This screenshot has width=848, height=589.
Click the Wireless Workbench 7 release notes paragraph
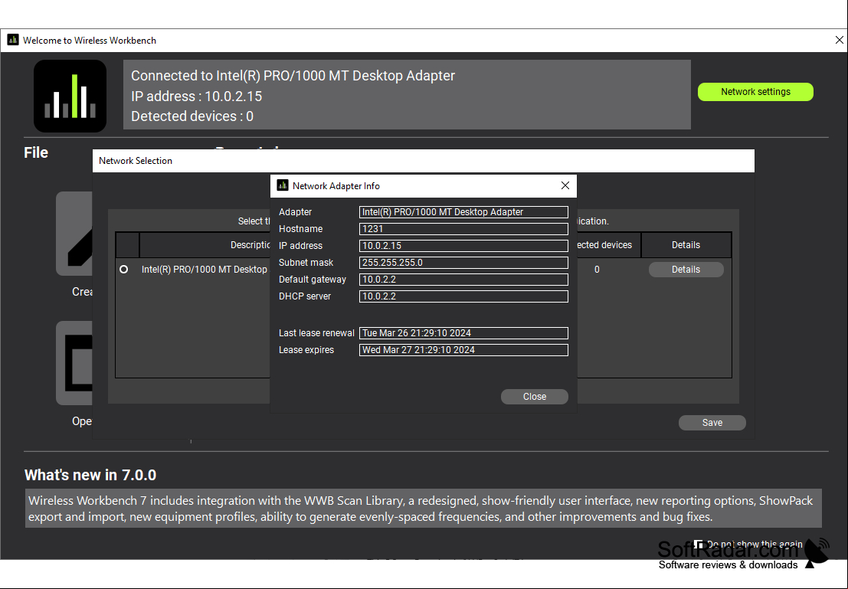[424, 509]
